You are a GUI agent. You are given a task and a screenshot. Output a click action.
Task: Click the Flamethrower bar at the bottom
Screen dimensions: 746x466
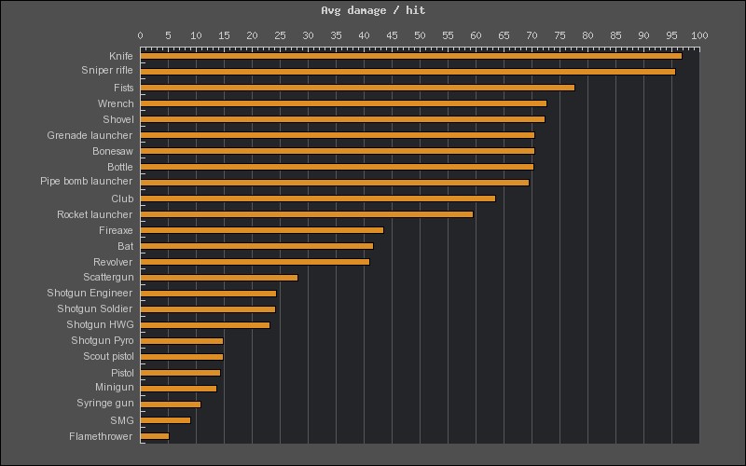(x=155, y=436)
